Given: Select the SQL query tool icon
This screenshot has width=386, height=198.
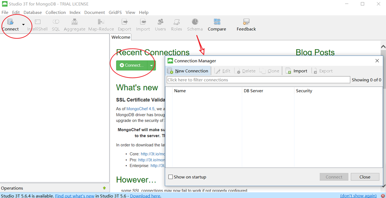Looking at the screenshot, I should 55,23.
